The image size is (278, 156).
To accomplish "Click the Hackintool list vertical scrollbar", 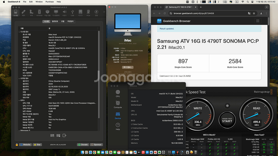I will [x=99, y=74].
